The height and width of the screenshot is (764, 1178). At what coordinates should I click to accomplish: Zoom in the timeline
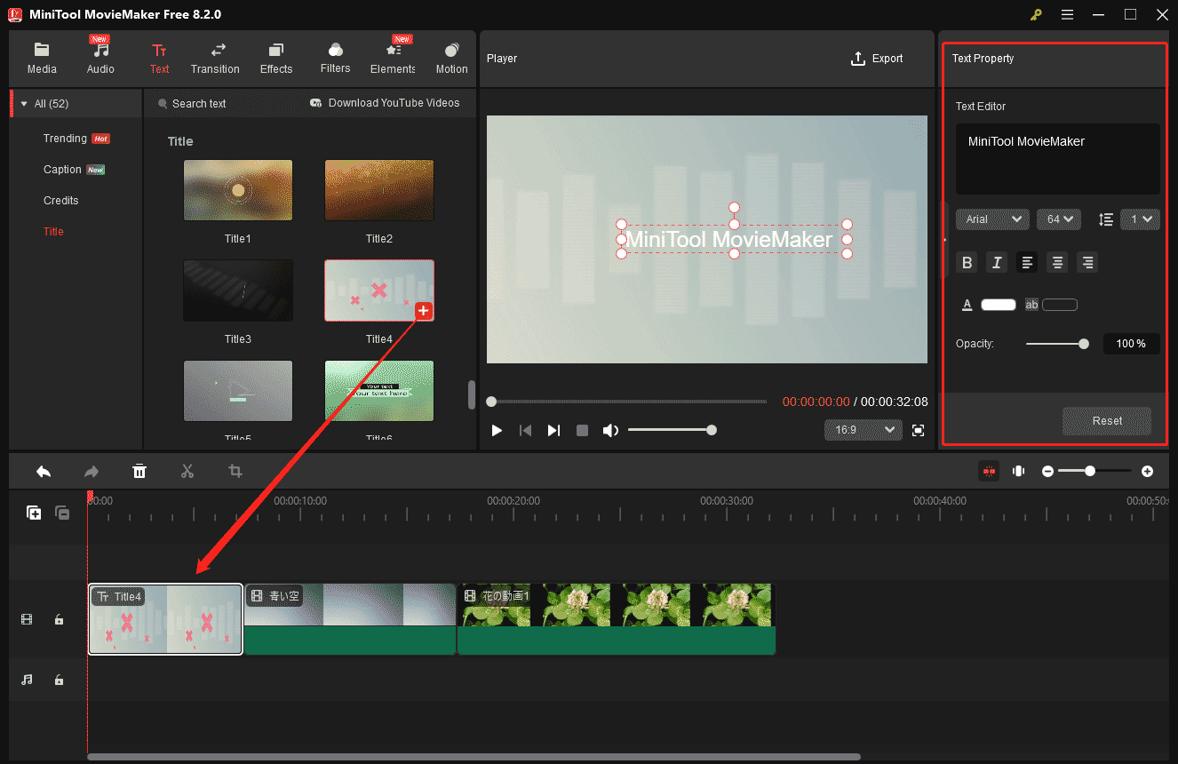coord(1147,471)
